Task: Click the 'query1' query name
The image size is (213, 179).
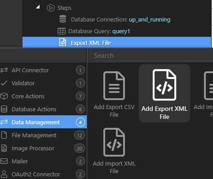Action: (121, 31)
